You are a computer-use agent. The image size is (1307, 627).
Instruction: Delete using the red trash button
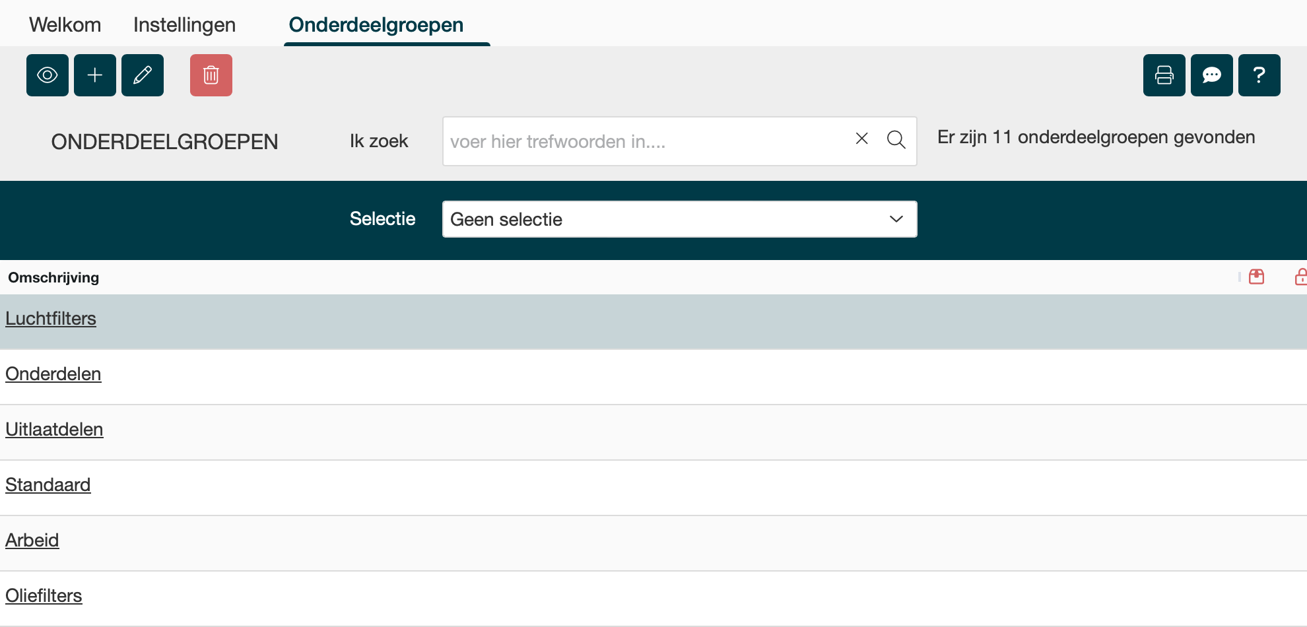point(211,75)
